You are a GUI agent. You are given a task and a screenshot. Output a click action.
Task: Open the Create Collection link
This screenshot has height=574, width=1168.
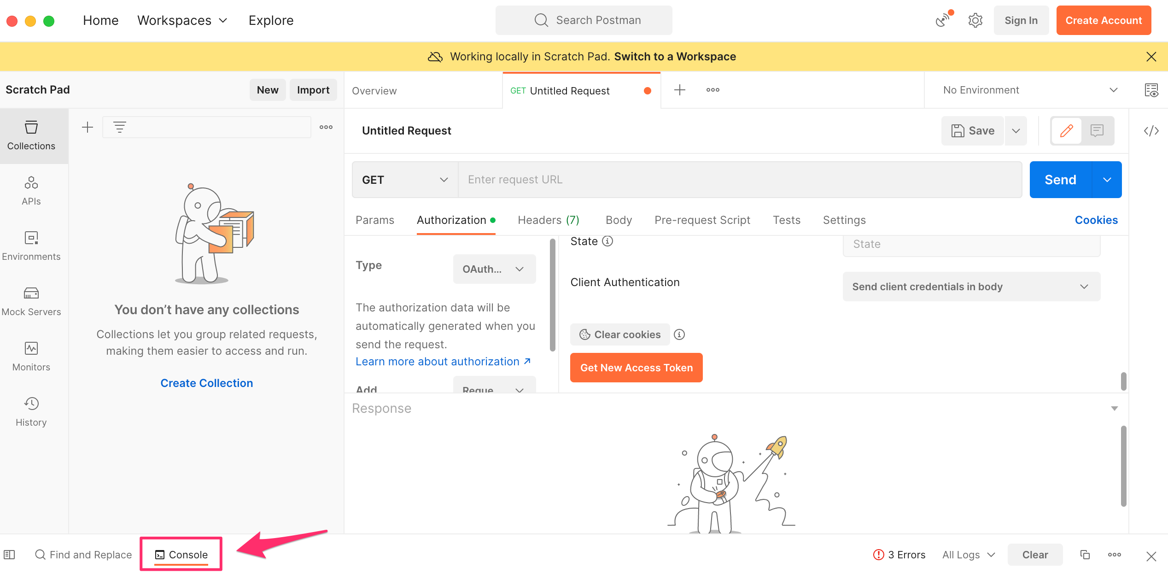click(x=207, y=383)
